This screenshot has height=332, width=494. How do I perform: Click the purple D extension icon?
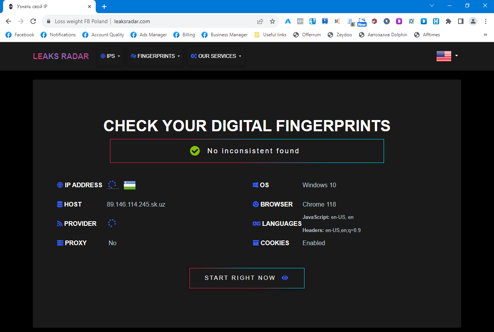[399, 21]
